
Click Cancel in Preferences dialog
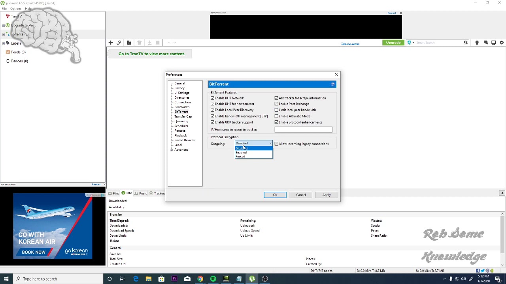301,195
